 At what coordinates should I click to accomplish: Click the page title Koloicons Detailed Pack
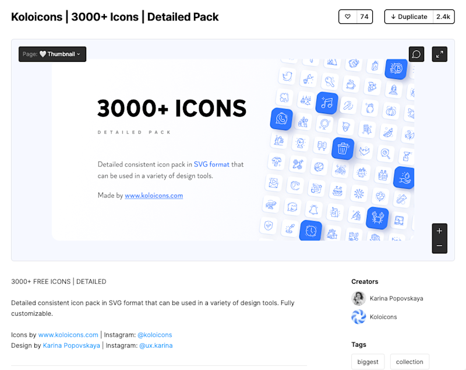[x=115, y=17]
